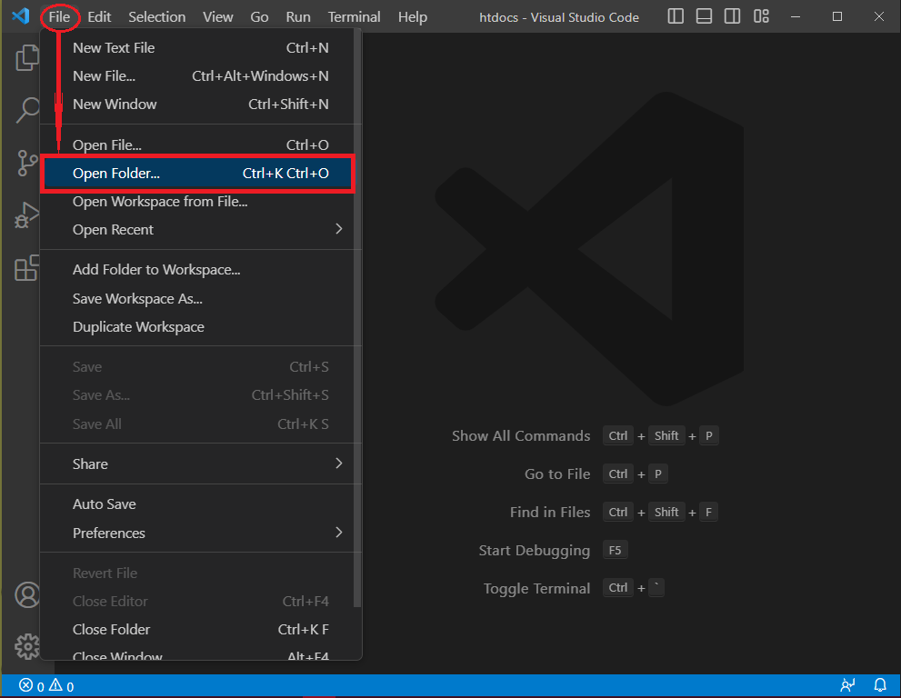Open the Manage settings gear

click(x=26, y=646)
